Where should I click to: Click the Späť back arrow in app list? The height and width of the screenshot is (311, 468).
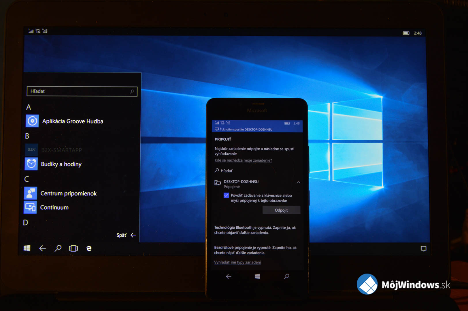click(x=133, y=235)
